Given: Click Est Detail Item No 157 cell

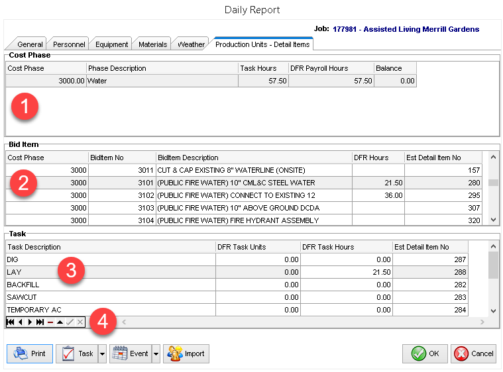Looking at the screenshot, I should tap(443, 170).
